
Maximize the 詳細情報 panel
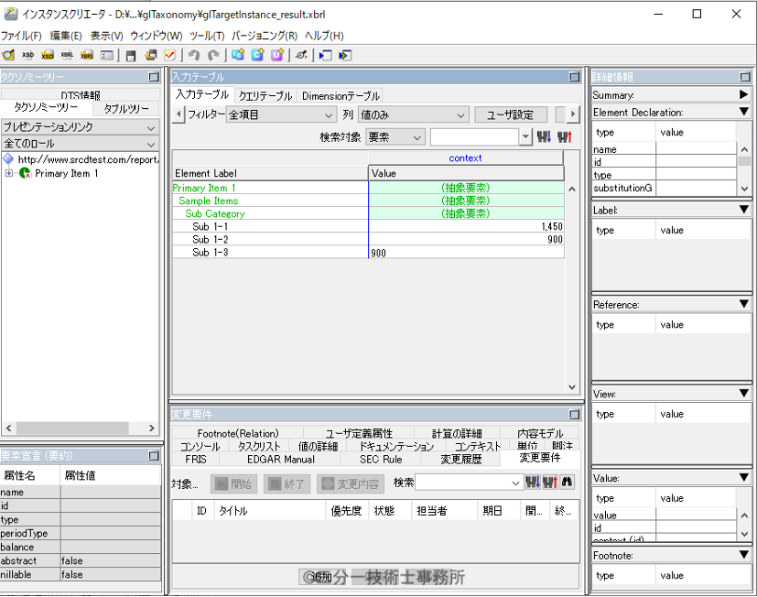coord(745,77)
